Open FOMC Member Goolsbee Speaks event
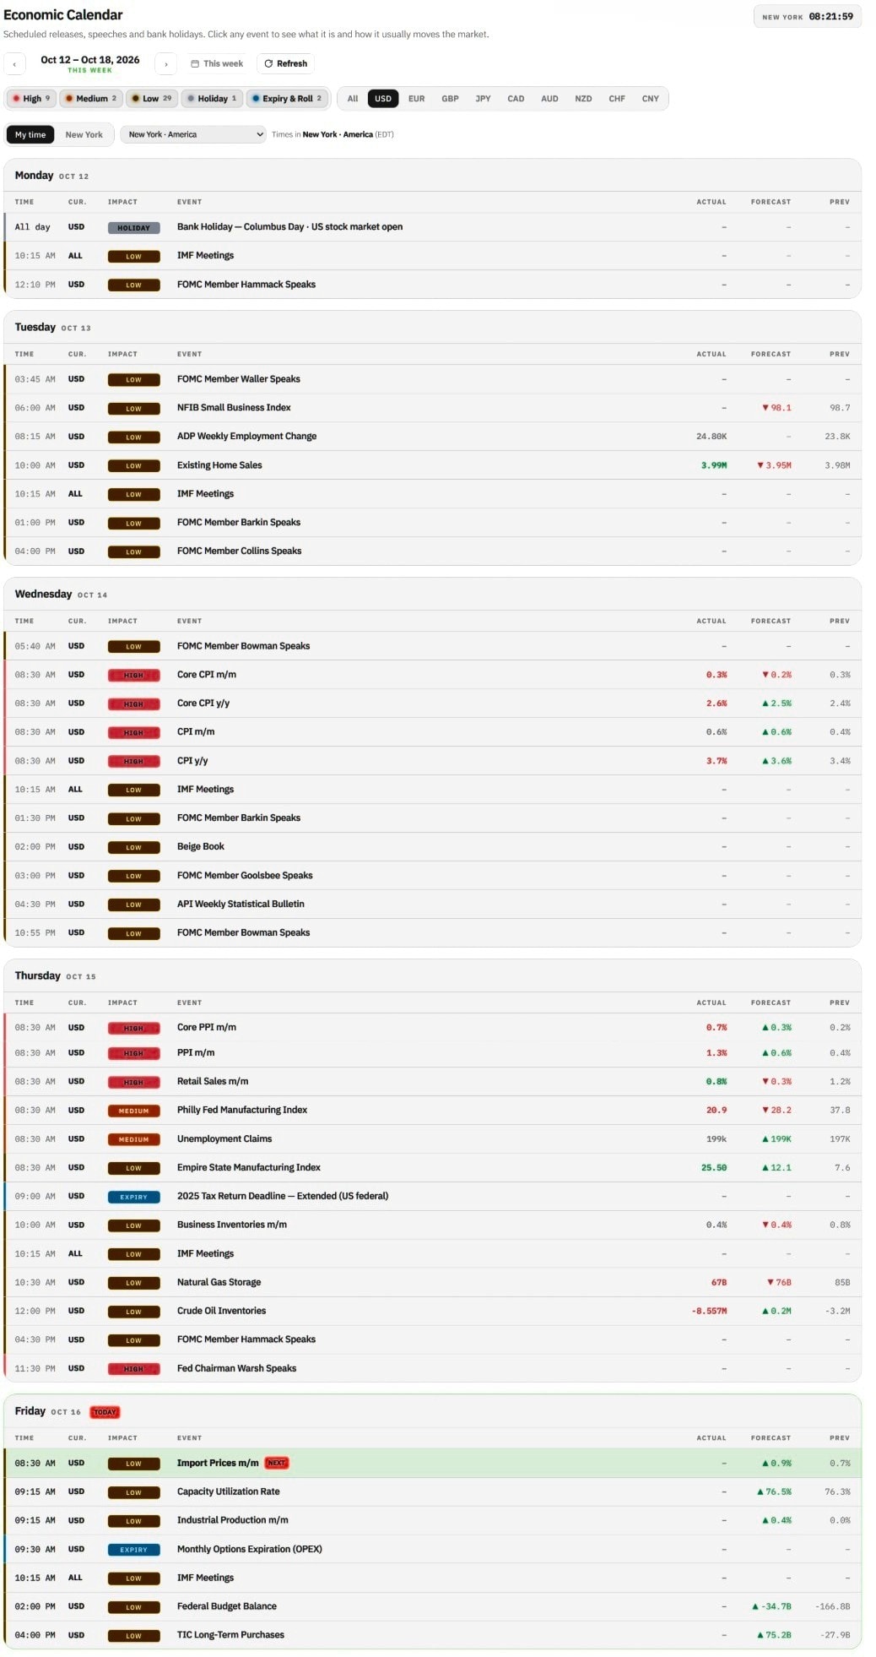 click(432, 876)
